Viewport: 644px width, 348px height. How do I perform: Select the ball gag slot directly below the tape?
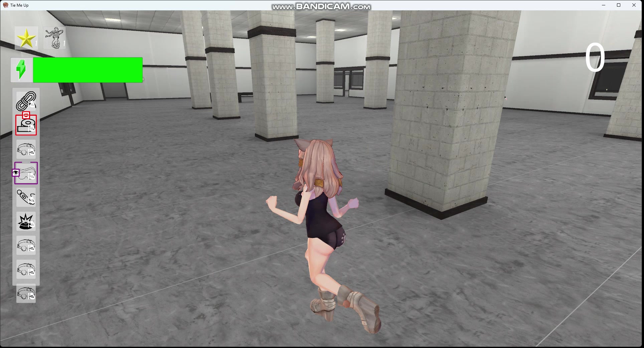click(x=26, y=149)
